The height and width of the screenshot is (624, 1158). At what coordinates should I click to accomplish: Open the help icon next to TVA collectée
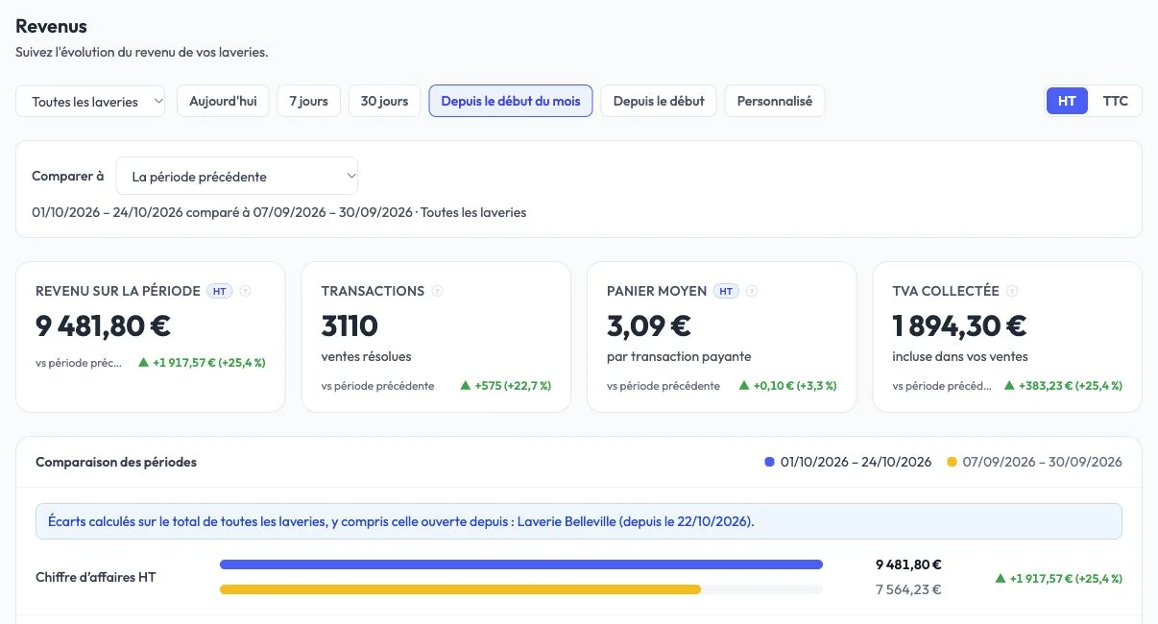tap(1012, 291)
